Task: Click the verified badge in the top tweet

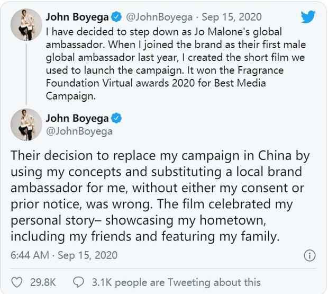Action: tap(116, 17)
